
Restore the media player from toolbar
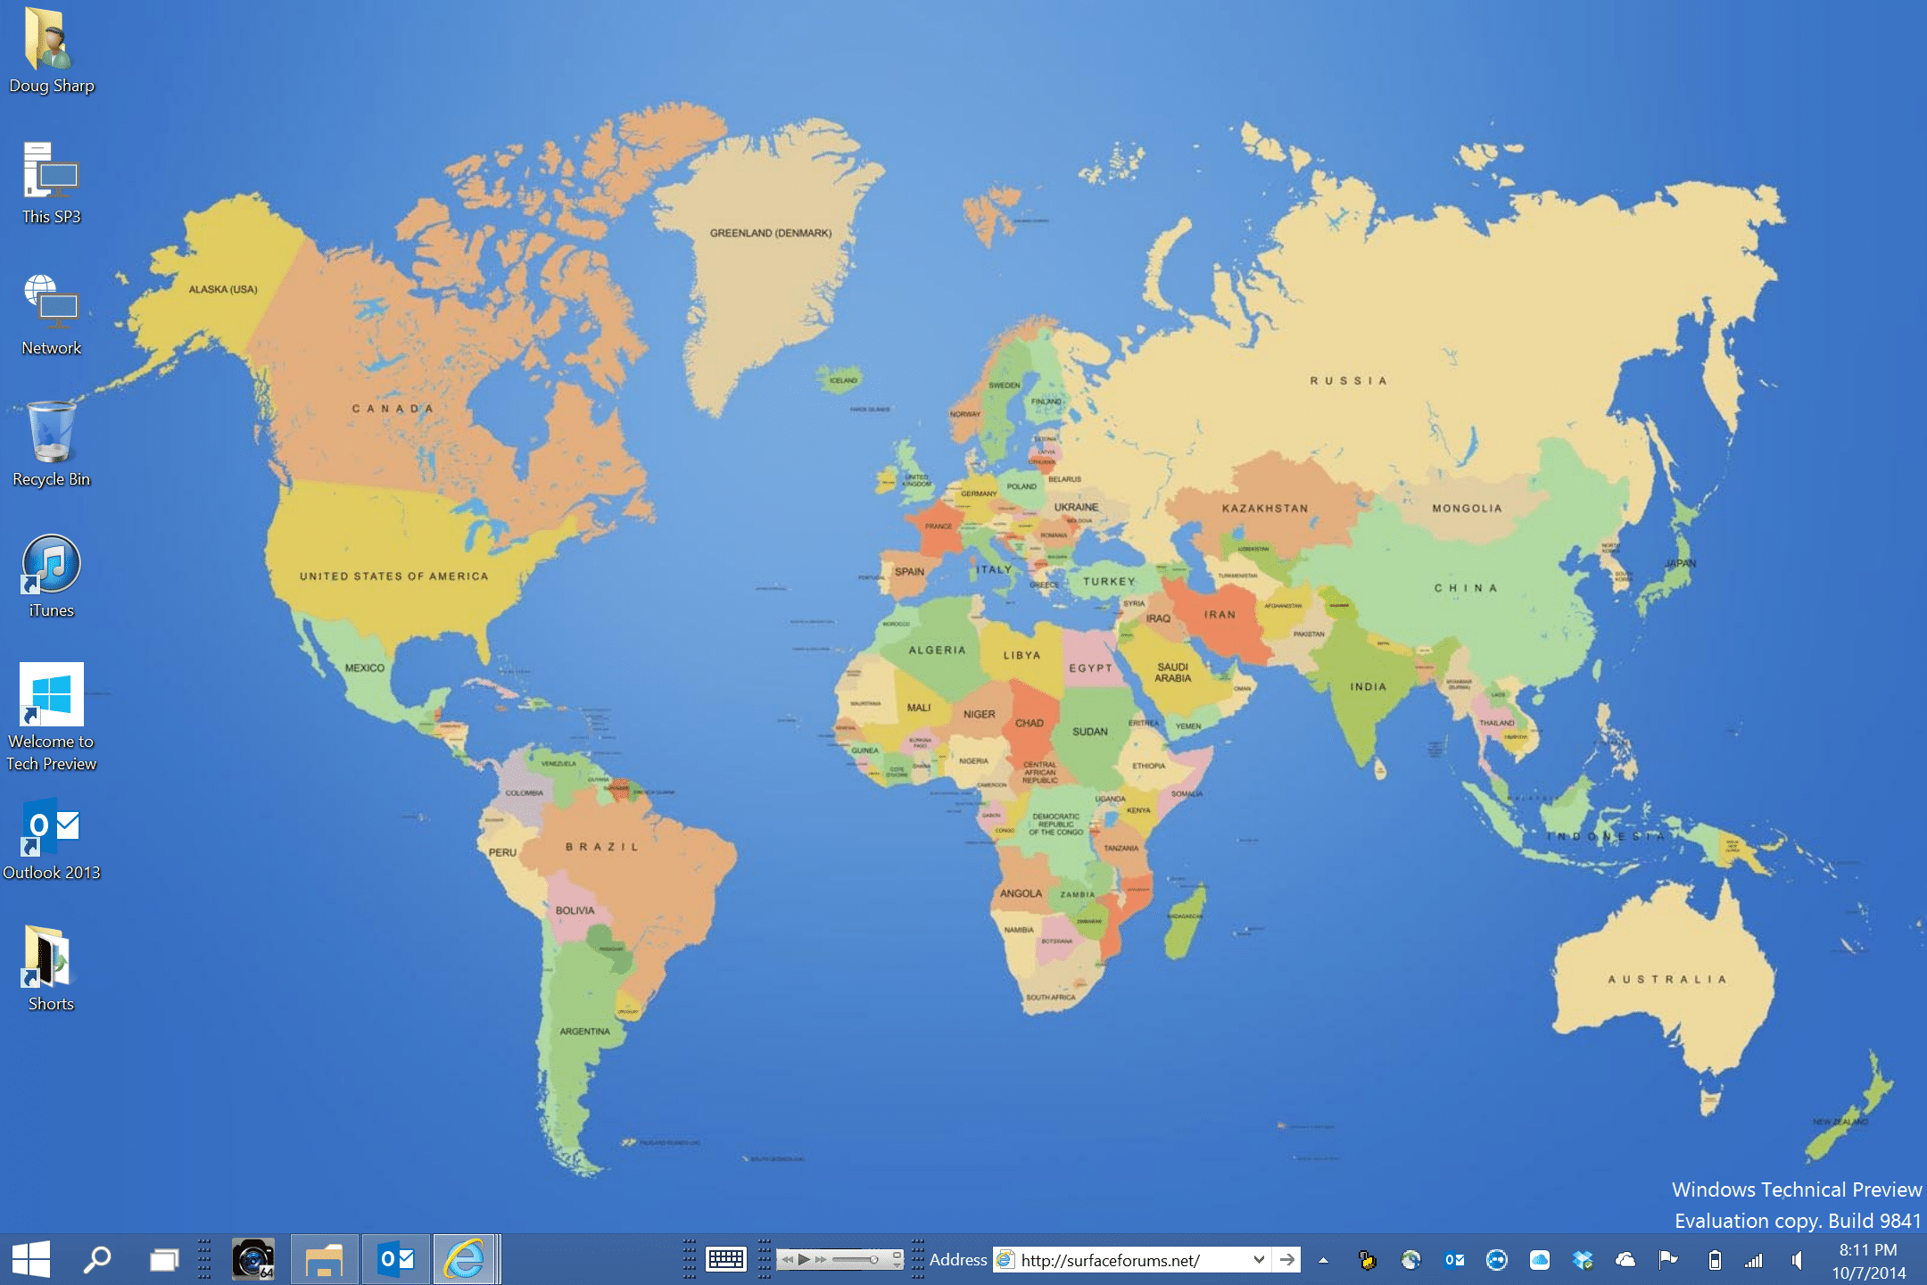click(x=897, y=1255)
